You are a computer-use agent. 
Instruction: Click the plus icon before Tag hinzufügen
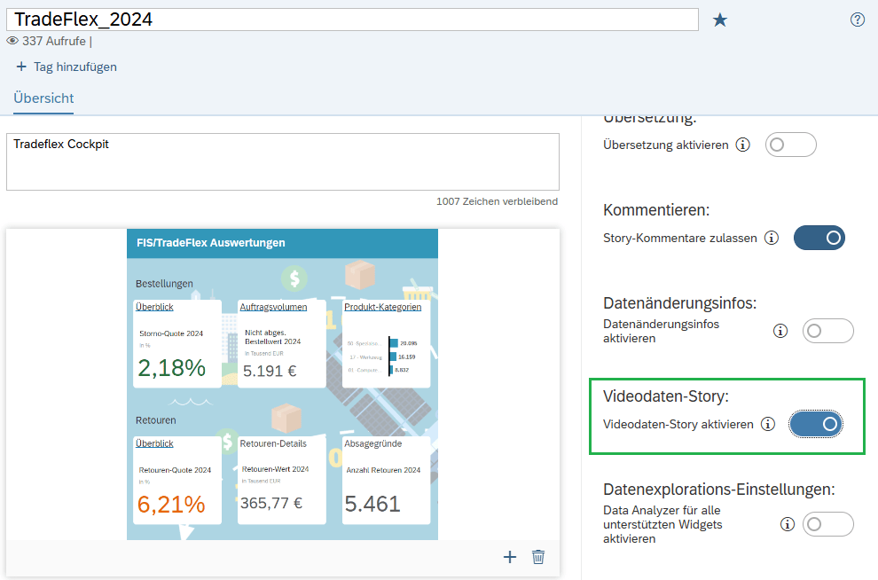click(x=21, y=67)
